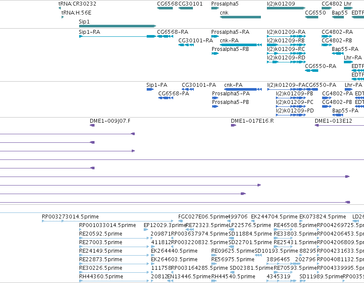364x283 pixels.
Task: Select the l(2)k01209-PD protein label
Action: click(295, 111)
